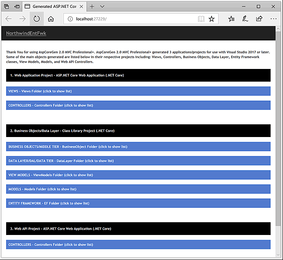Go back to previous page
283x260 pixels.
pos(8,19)
